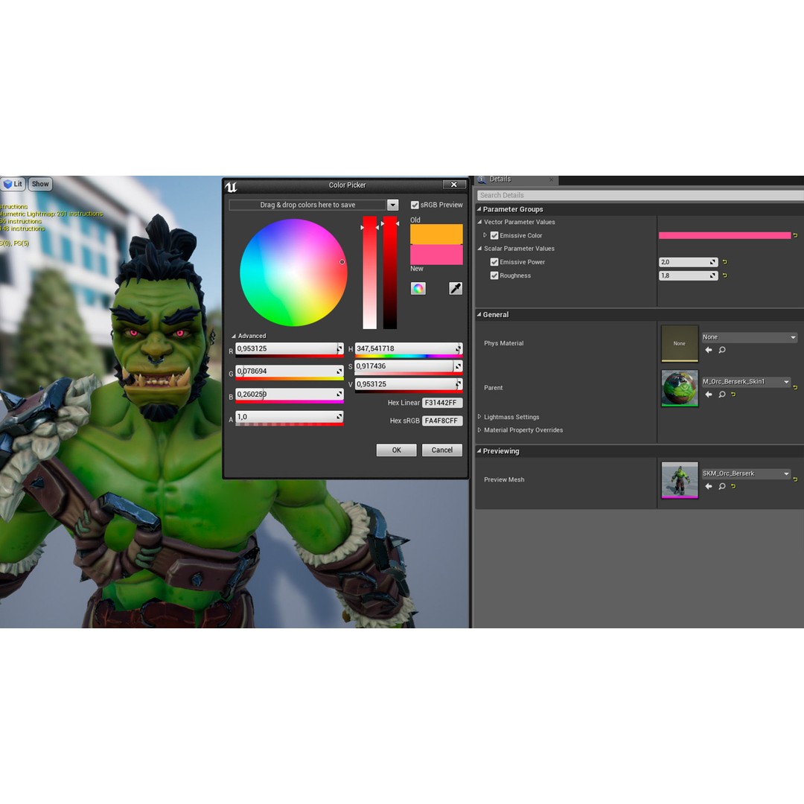Collapse Scalar Parameter Values group
The height and width of the screenshot is (804, 804).
(480, 249)
